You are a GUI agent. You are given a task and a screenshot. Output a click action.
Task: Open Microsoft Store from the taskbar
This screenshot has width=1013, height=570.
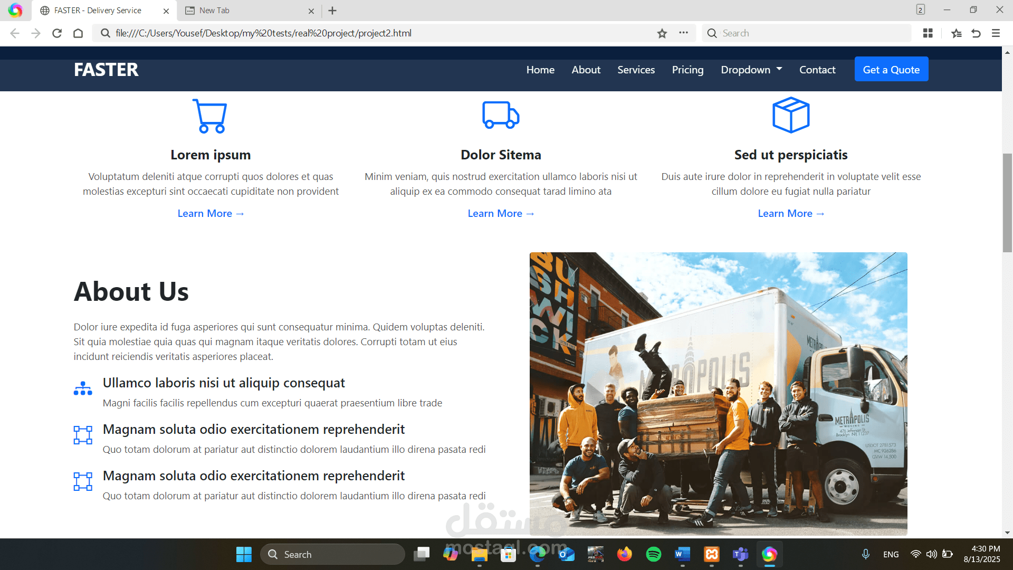click(508, 554)
